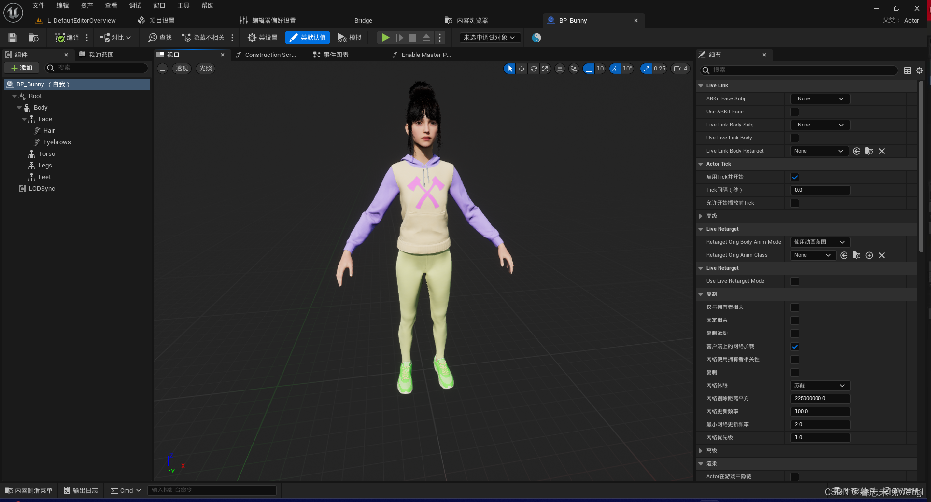Click the green Play button

click(x=385, y=38)
